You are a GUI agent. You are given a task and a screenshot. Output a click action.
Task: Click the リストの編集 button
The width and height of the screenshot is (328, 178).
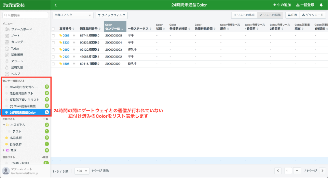coord(270,15)
